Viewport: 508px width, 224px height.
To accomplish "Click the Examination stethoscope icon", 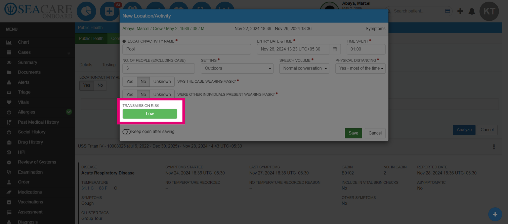I will click(x=9, y=172).
